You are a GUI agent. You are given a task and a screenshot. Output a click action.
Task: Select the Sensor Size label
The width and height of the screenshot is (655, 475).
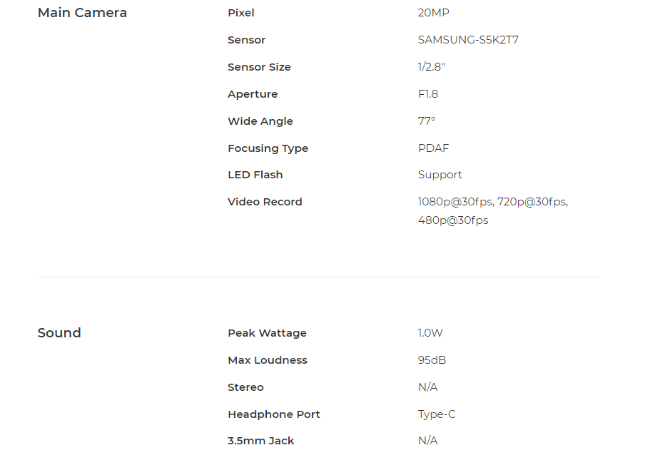click(259, 67)
